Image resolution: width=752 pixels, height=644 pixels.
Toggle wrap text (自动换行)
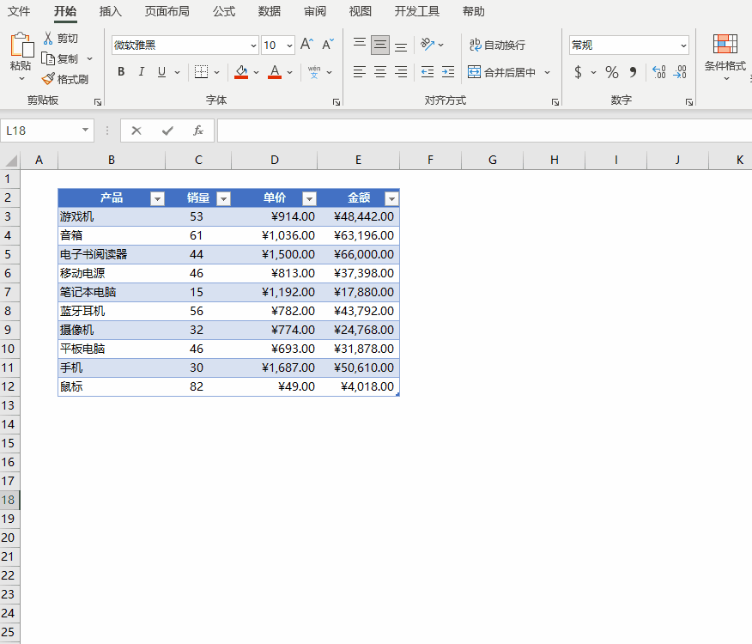497,45
